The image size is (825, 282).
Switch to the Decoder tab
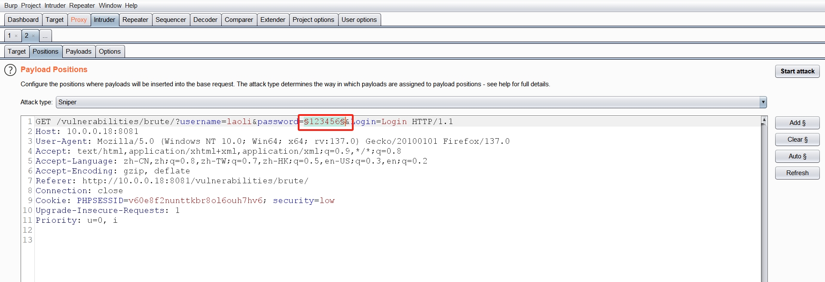(205, 20)
